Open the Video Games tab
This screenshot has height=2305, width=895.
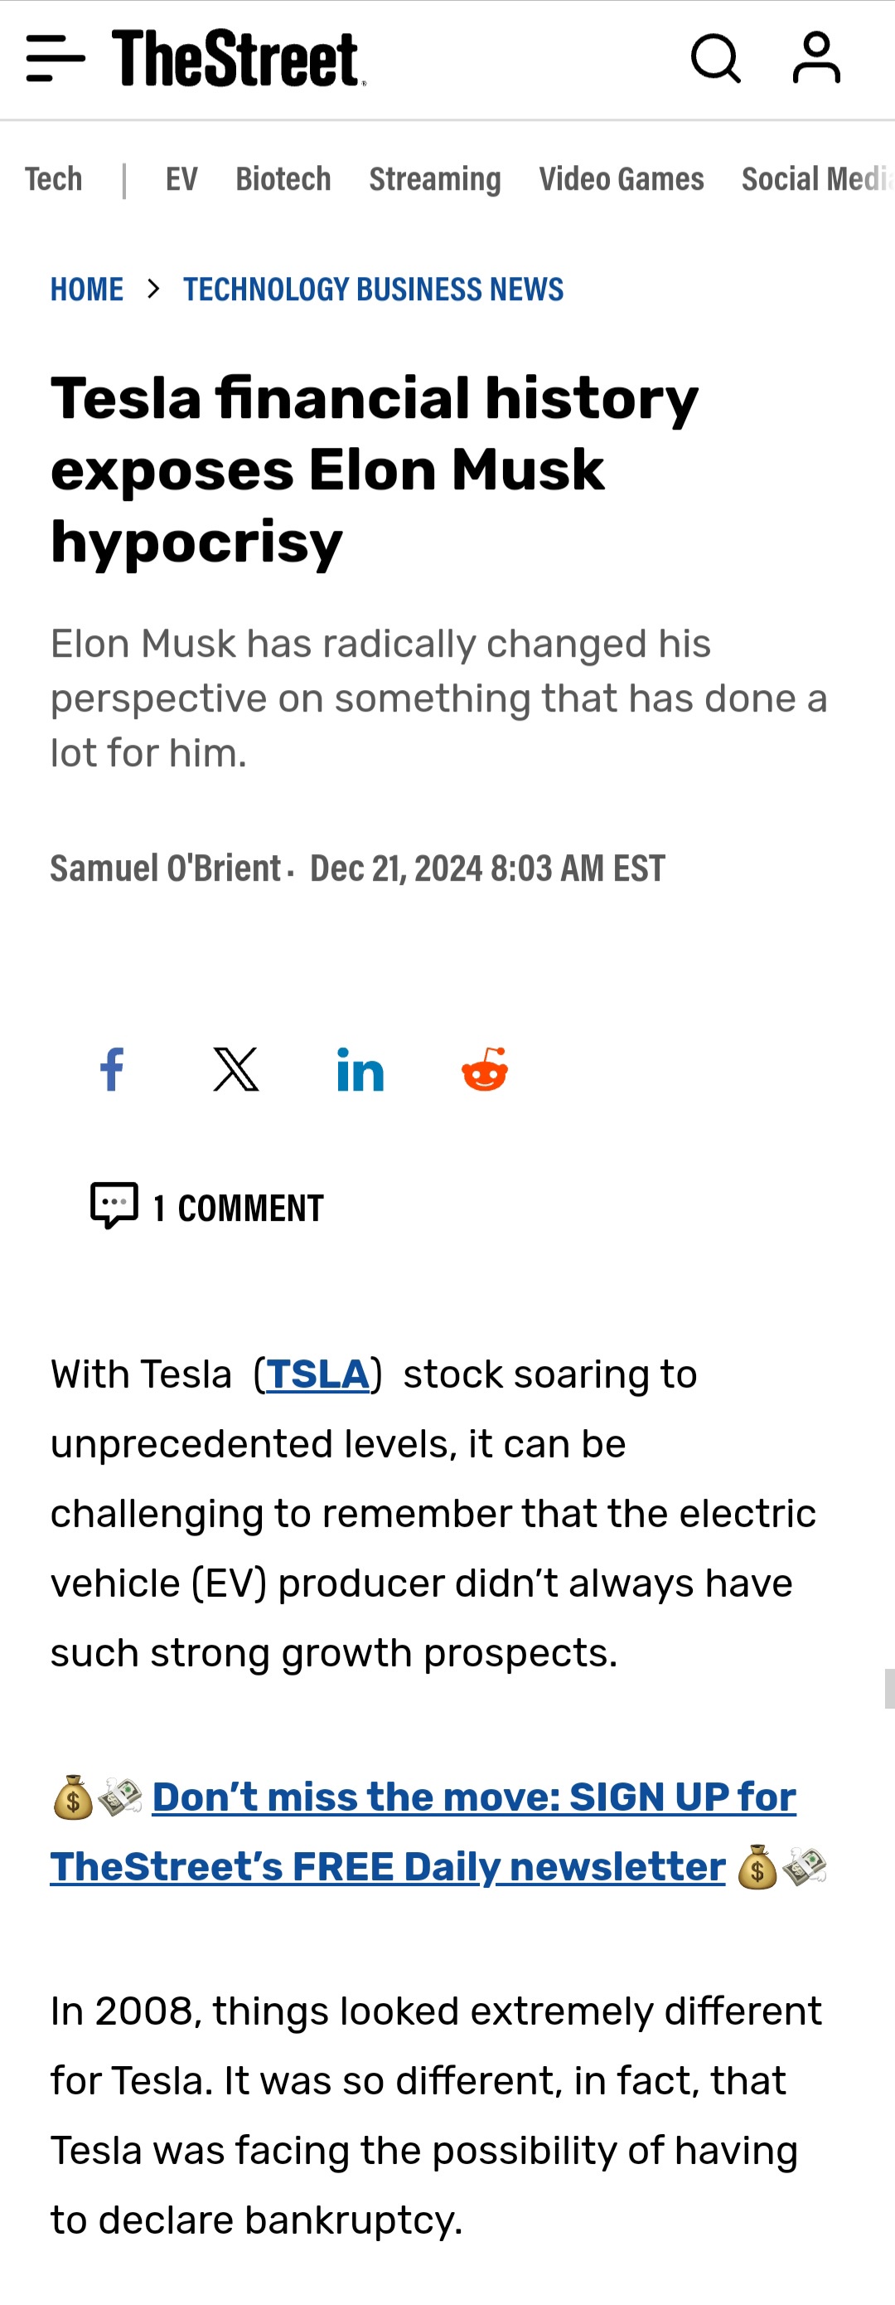(x=622, y=179)
